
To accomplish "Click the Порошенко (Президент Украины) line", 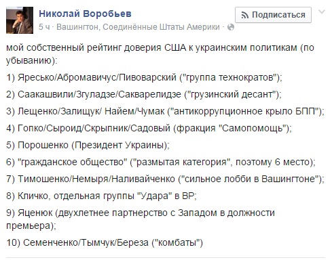I will click(x=88, y=145).
